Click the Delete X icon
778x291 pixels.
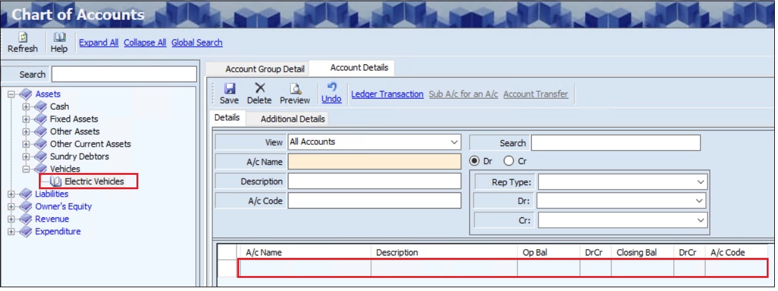[x=259, y=89]
